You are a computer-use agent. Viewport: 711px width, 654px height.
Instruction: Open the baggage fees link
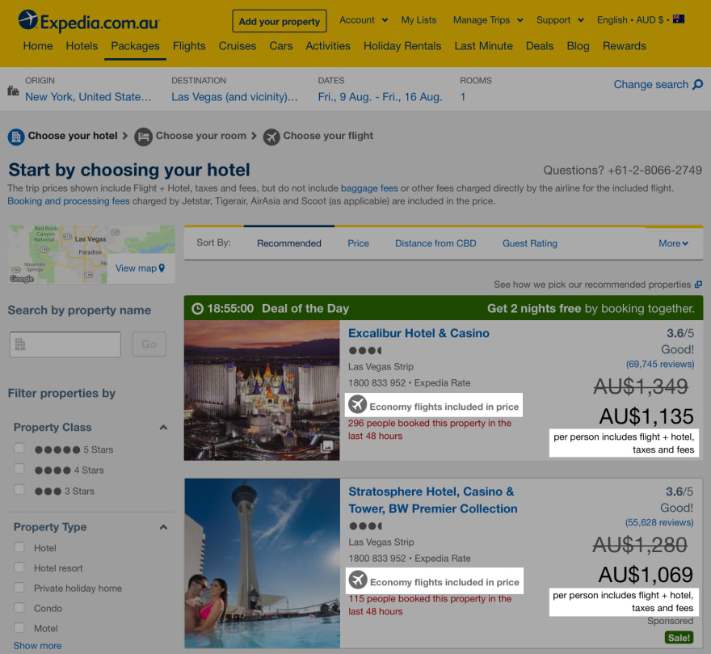[369, 188]
